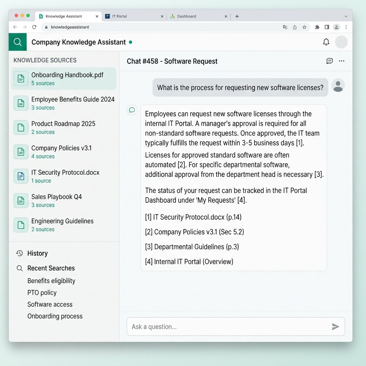Open citation [1] IT Security Protocol.docx (p.14)
Image resolution: width=366 pixels, height=366 pixels.
coord(193,217)
